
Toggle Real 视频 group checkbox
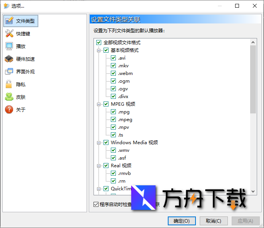[x=106, y=166]
